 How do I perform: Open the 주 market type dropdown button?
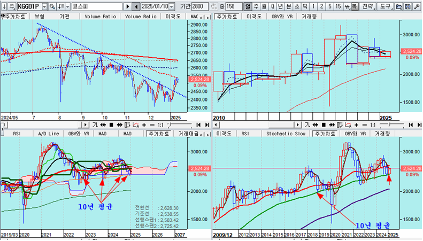(12, 6)
